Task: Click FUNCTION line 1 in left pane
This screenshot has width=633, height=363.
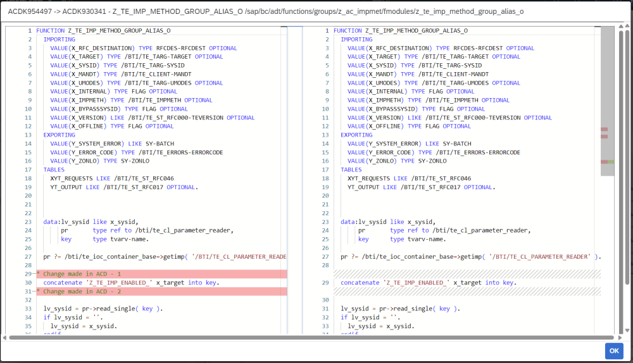Action: coord(103,30)
